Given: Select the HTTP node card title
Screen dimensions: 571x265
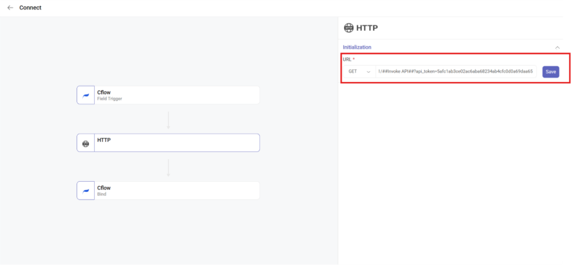Looking at the screenshot, I should pyautogui.click(x=104, y=140).
